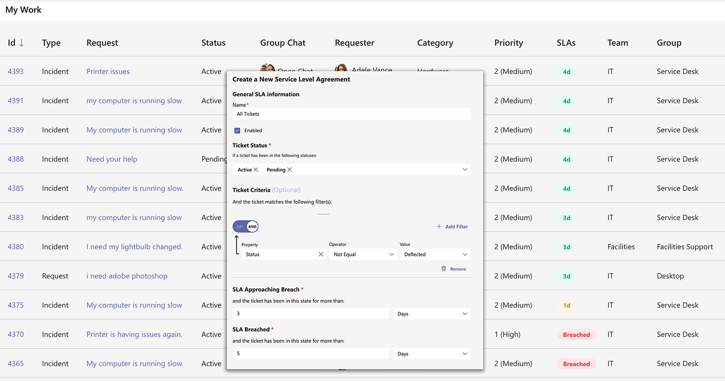Click the Breached badge on ticket 4370
725x381 pixels.
[576, 335]
